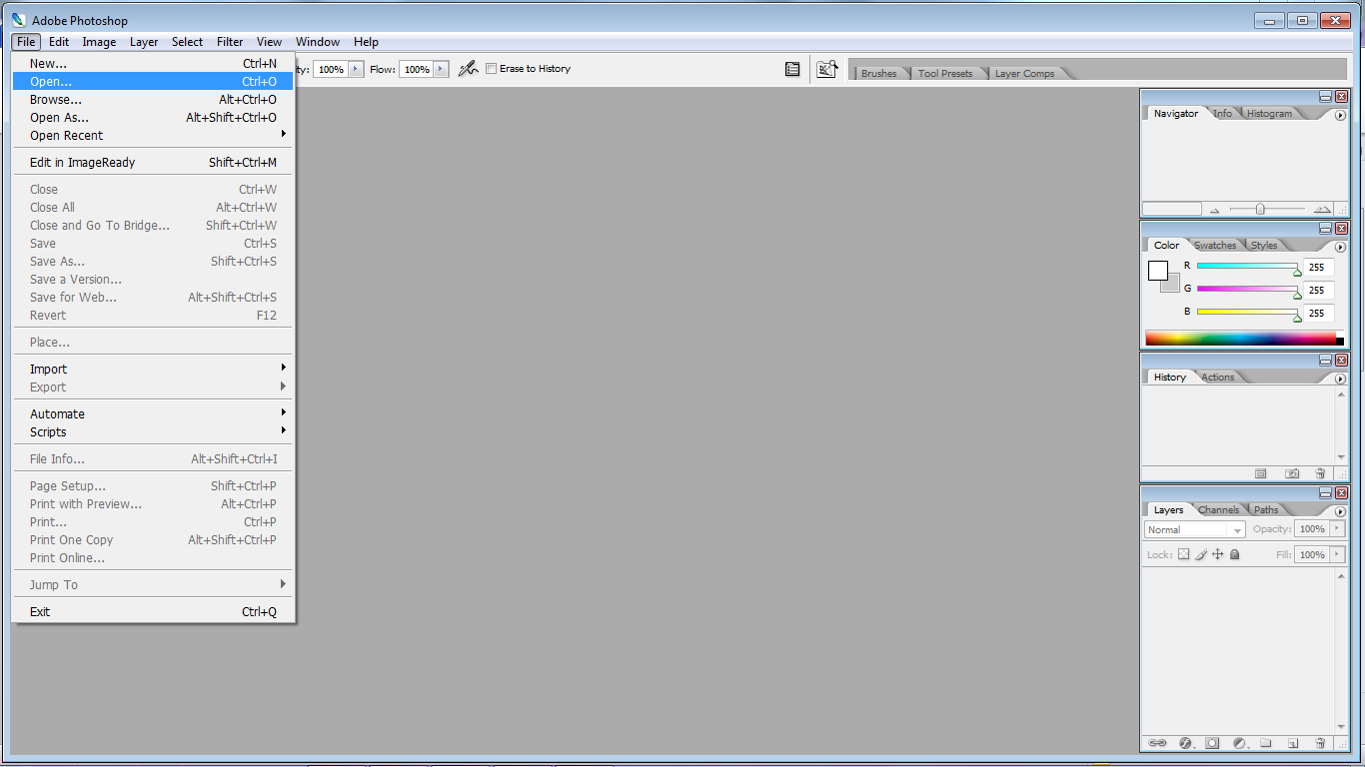Expand the Open Recent submenu

pyautogui.click(x=153, y=136)
